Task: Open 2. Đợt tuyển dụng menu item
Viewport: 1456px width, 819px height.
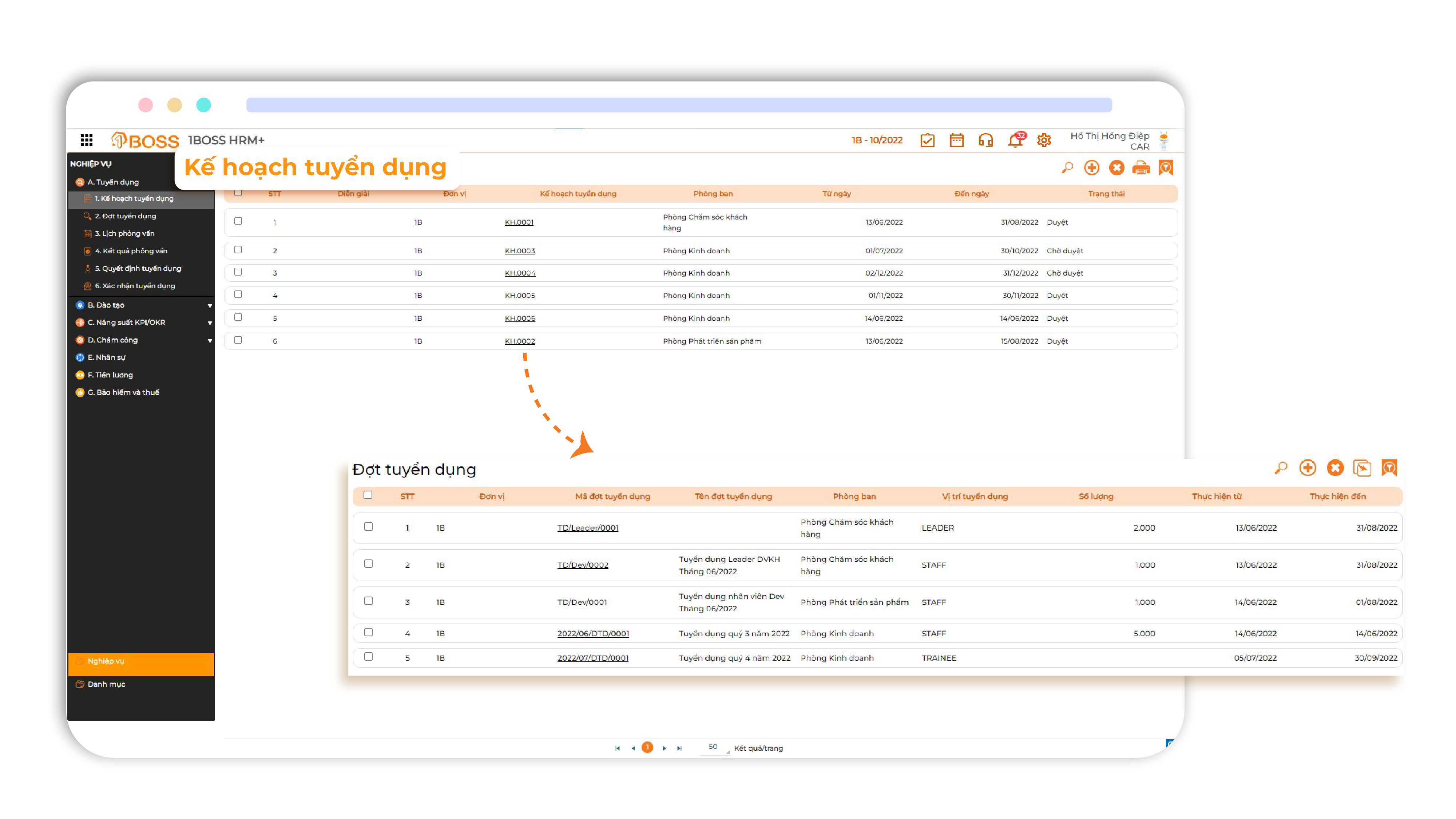Action: 125,216
